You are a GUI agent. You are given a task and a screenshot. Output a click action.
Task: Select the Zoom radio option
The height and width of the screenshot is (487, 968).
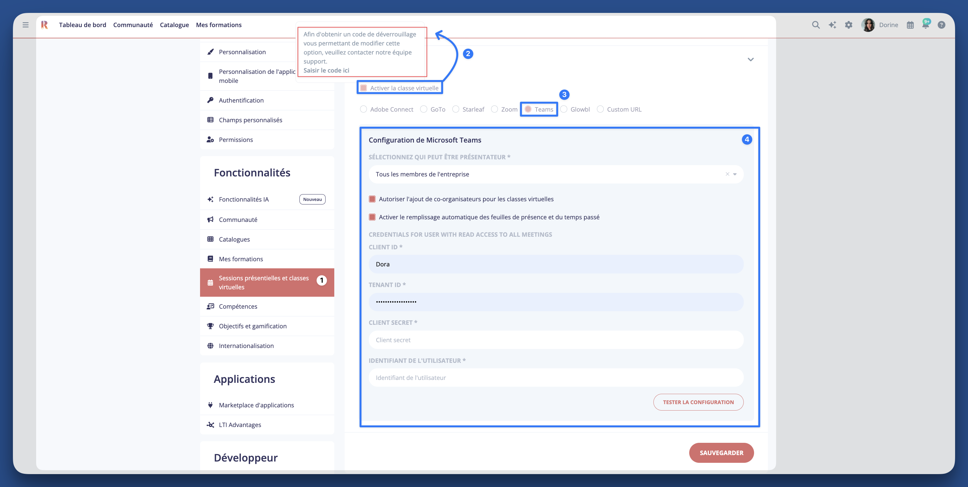pyautogui.click(x=495, y=109)
